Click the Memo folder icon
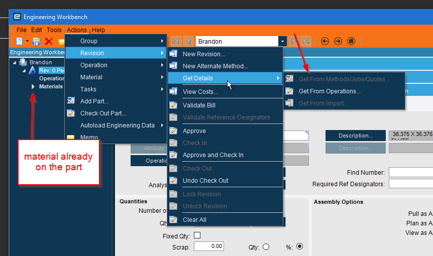433x256 pixels. (71, 137)
